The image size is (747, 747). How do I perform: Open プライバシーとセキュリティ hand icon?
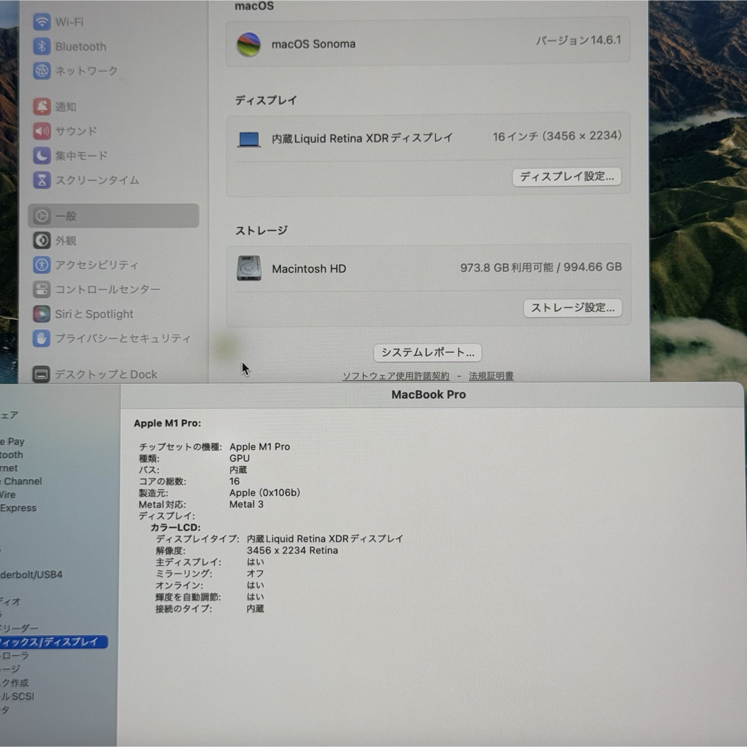pyautogui.click(x=42, y=338)
